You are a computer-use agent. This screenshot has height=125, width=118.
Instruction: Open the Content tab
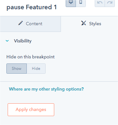[x=30, y=24]
